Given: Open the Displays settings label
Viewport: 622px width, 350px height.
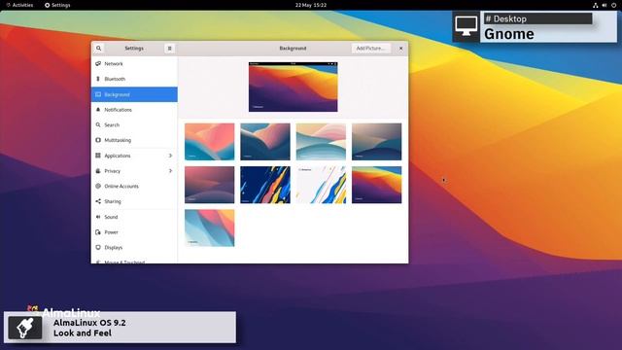Looking at the screenshot, I should [x=114, y=248].
